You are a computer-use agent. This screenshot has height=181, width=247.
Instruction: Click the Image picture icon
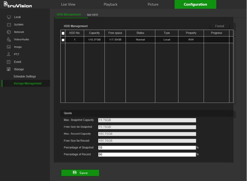click(9, 47)
